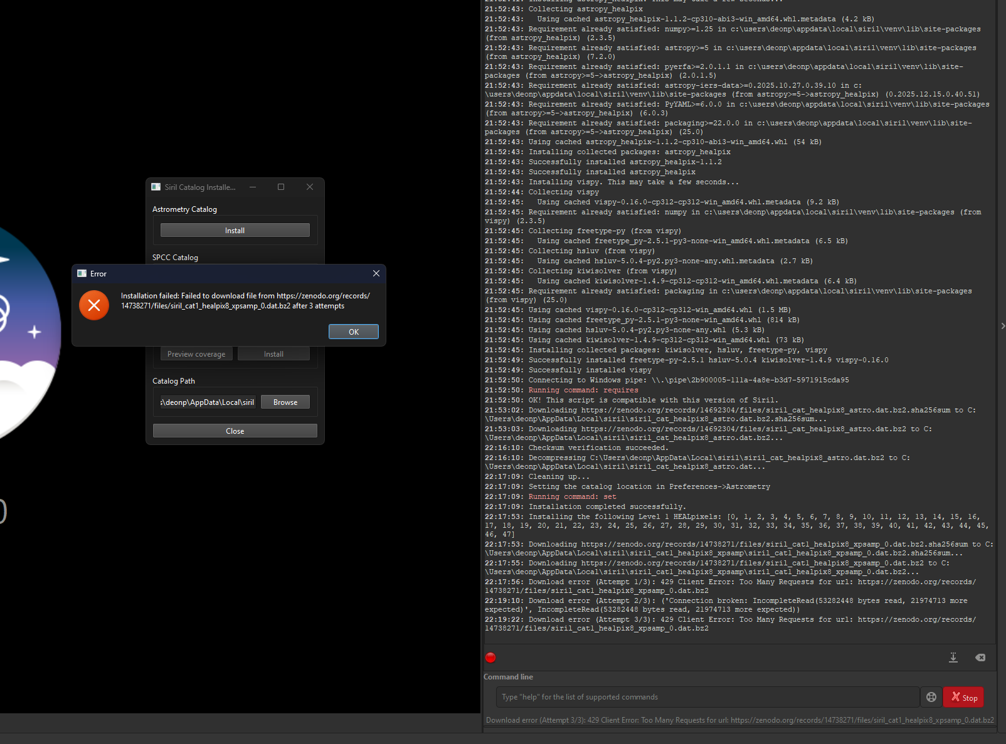Stop the running script
The height and width of the screenshot is (744, 1006).
coord(964,697)
